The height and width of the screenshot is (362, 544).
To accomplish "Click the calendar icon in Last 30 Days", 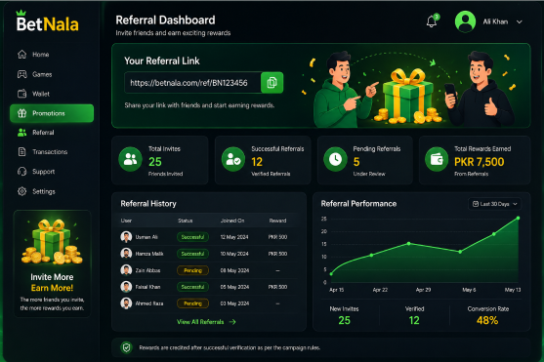I will tap(476, 204).
